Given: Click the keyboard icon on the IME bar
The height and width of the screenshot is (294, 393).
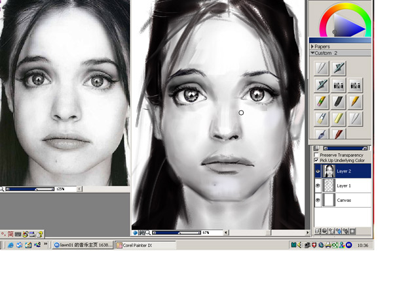Looking at the screenshot, I should (x=18, y=235).
